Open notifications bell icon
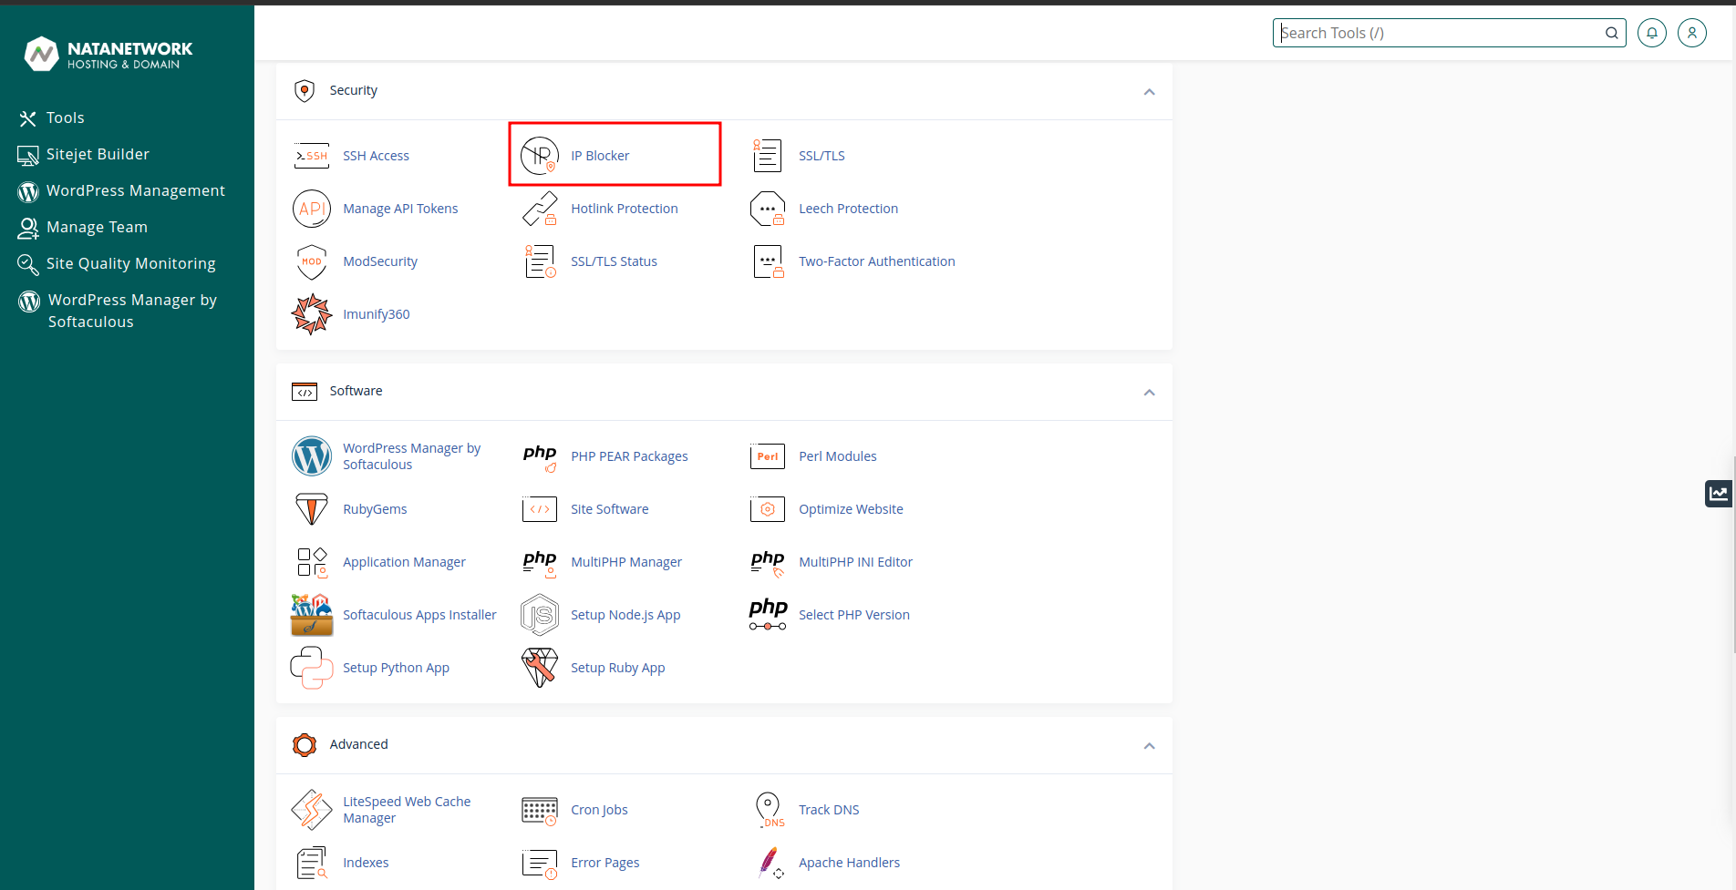1736x890 pixels. tap(1652, 33)
